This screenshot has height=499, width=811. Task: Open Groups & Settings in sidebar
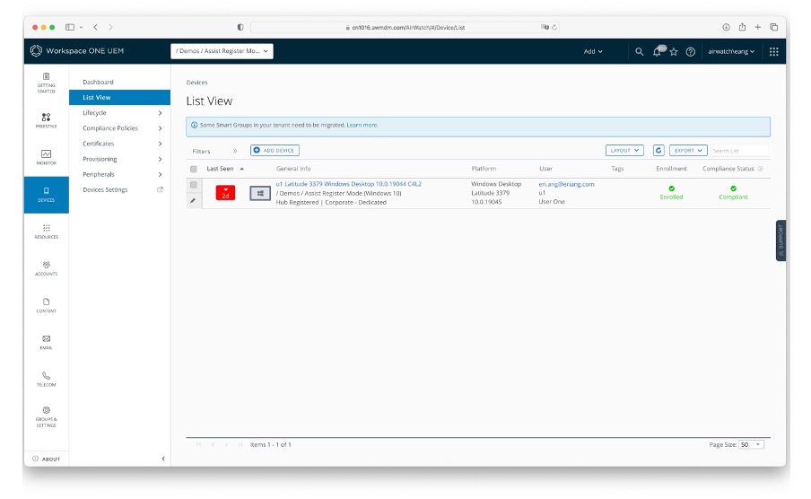(46, 416)
